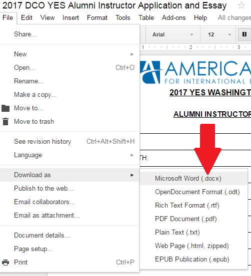Open the Arial font dropdown

[173, 34]
